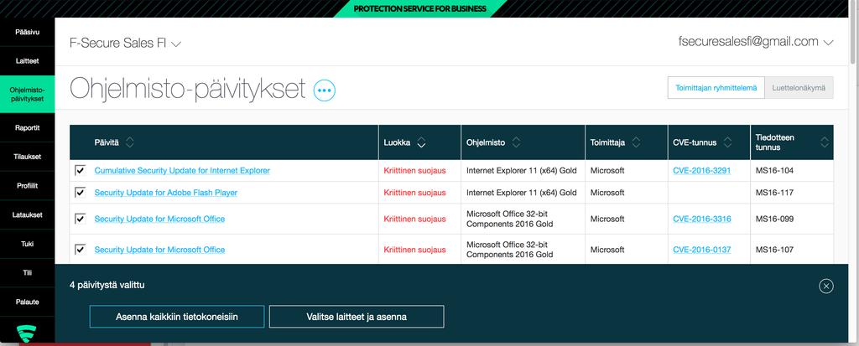Uncheck the MS16-099 Microsoft Office update checkbox
859x346 pixels.
click(x=80, y=219)
